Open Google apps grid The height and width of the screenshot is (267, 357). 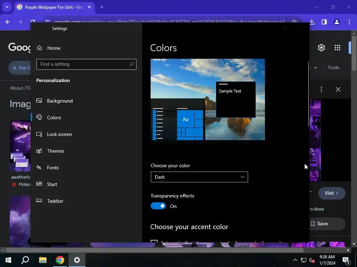point(337,48)
